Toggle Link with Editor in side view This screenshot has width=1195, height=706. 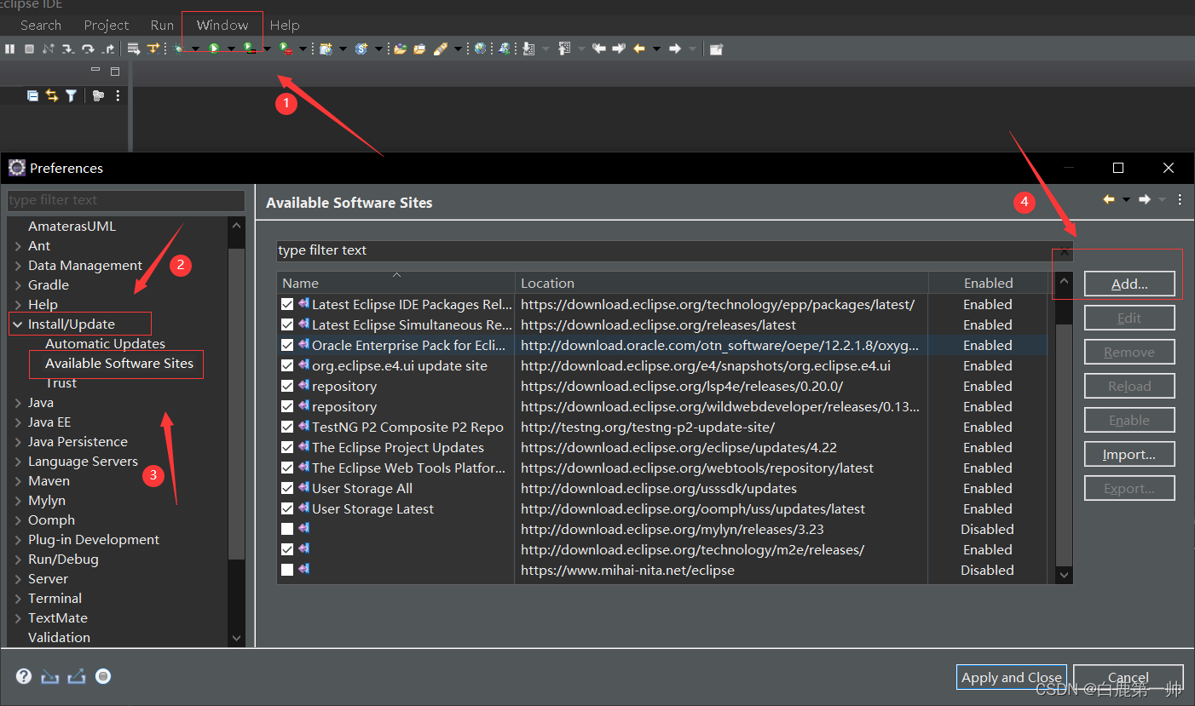tap(52, 96)
